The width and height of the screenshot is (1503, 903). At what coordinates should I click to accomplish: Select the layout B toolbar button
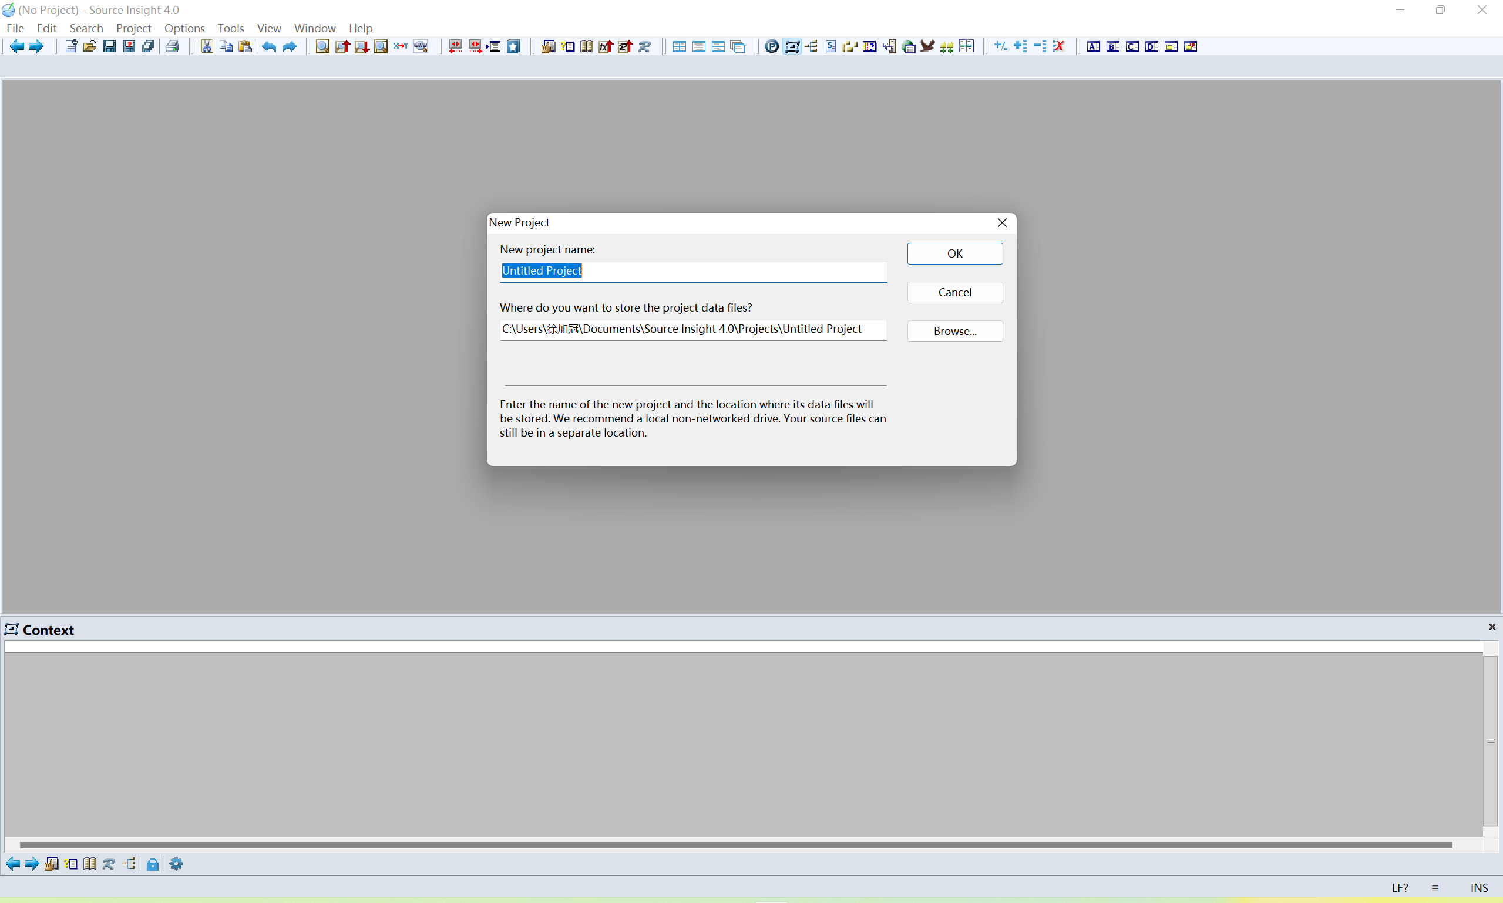1113,46
